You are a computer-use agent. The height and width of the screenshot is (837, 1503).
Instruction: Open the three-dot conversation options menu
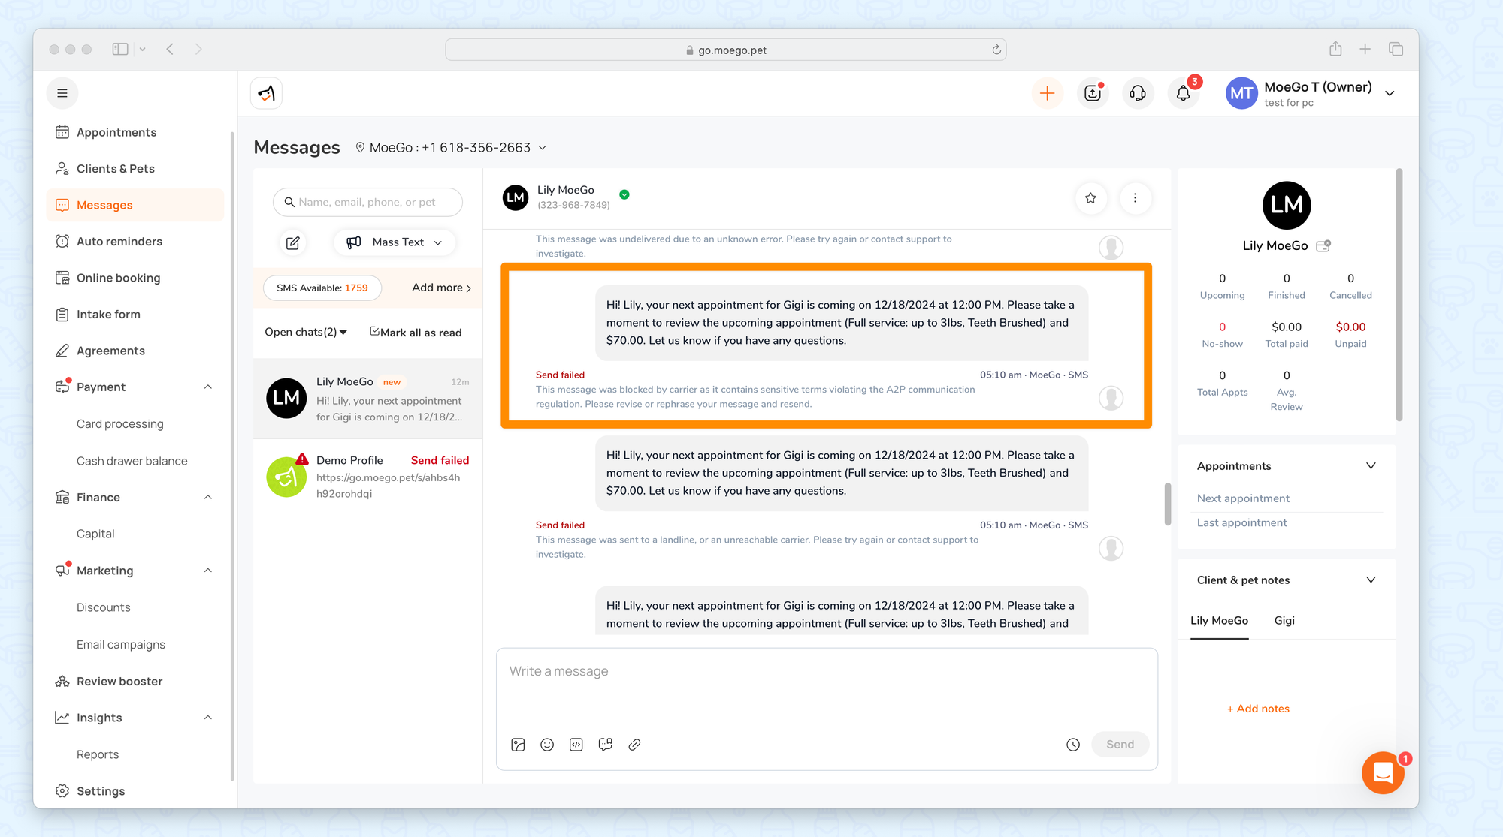pyautogui.click(x=1135, y=198)
